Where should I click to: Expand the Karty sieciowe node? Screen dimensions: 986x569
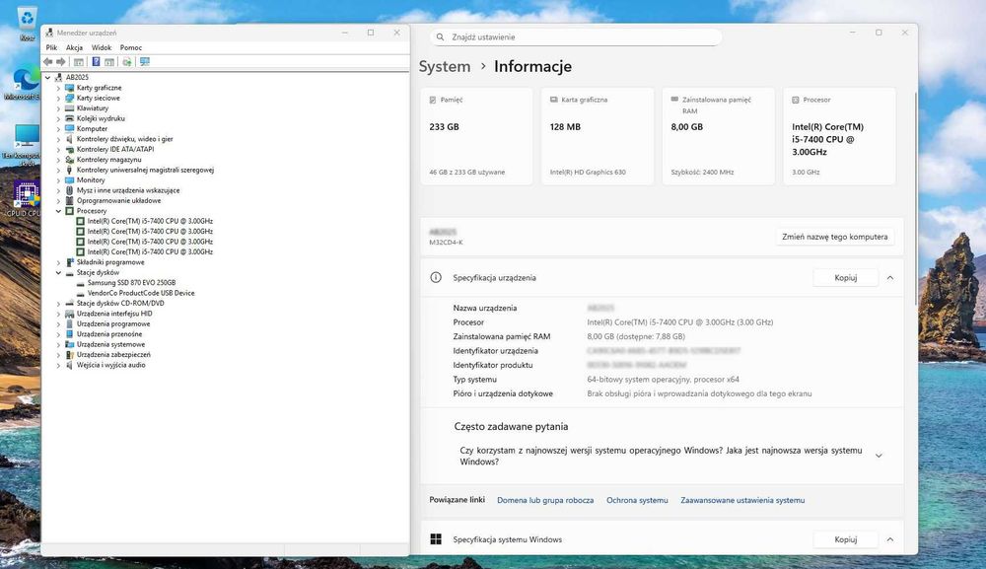[x=58, y=98]
